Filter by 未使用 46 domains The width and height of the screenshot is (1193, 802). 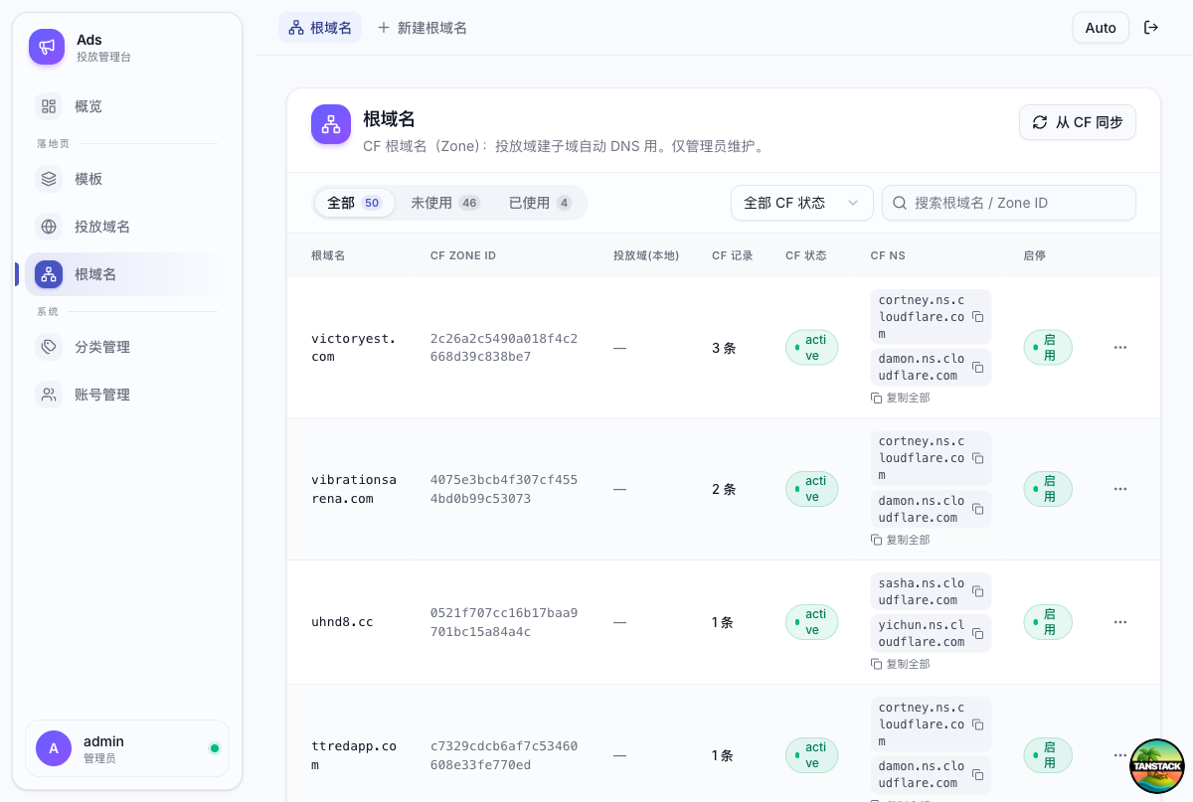pyautogui.click(x=444, y=203)
